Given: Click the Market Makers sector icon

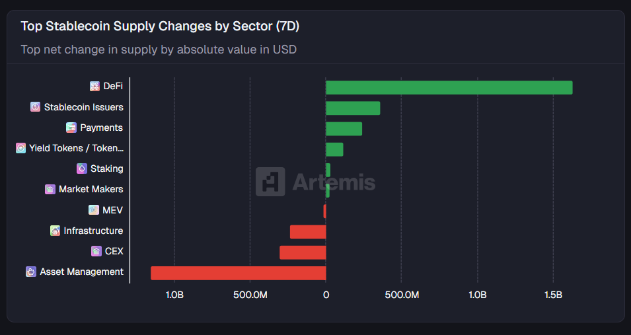Looking at the screenshot, I should (x=50, y=190).
